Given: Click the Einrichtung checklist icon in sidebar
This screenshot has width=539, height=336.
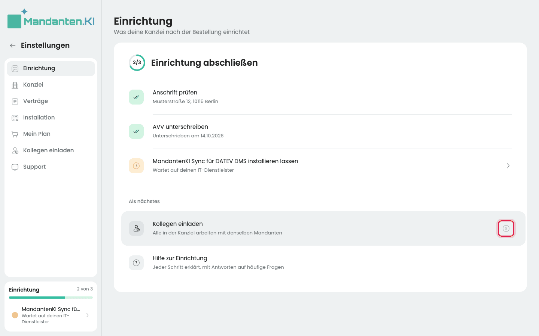Looking at the screenshot, I should coord(15,69).
